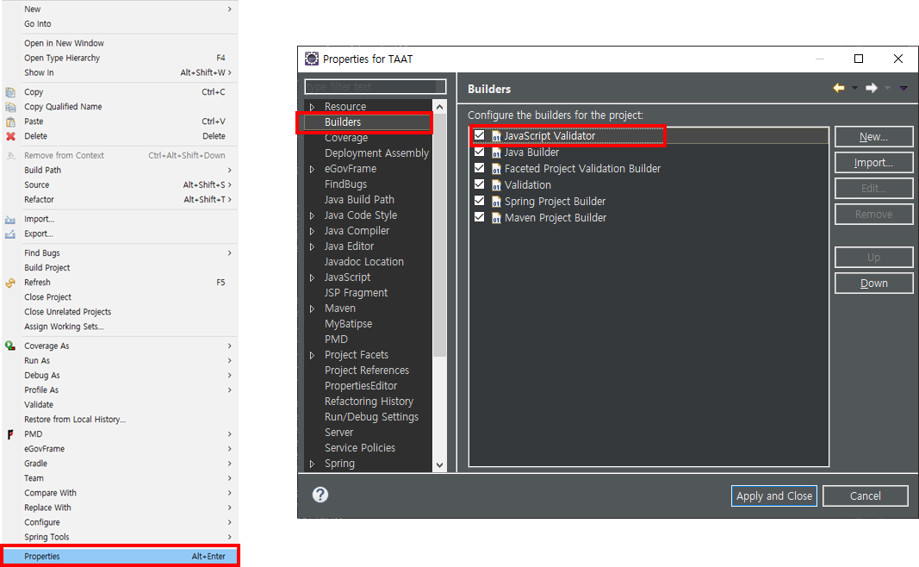Click the Apply and Close button
Screen dimensions: 919x567
coord(773,495)
